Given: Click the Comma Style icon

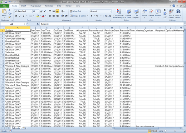Looking at the screenshot, I should [101, 16].
